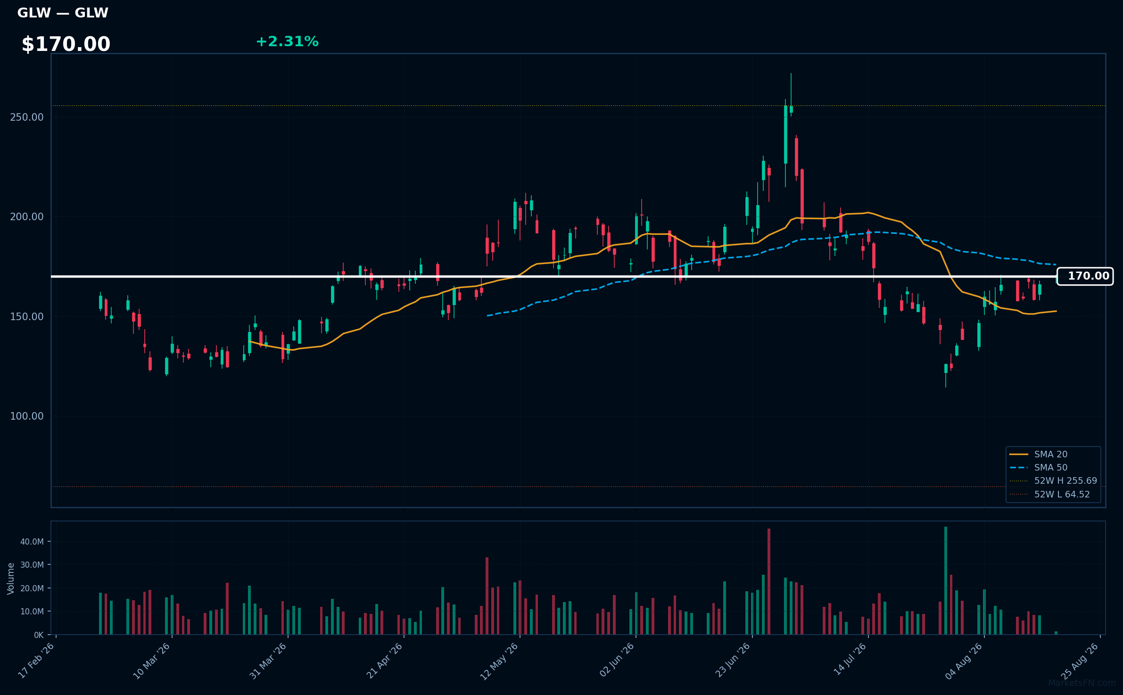Viewport: 1123px width, 695px height.
Task: Click the 17 Feb '26 date label
Action: pos(36,661)
